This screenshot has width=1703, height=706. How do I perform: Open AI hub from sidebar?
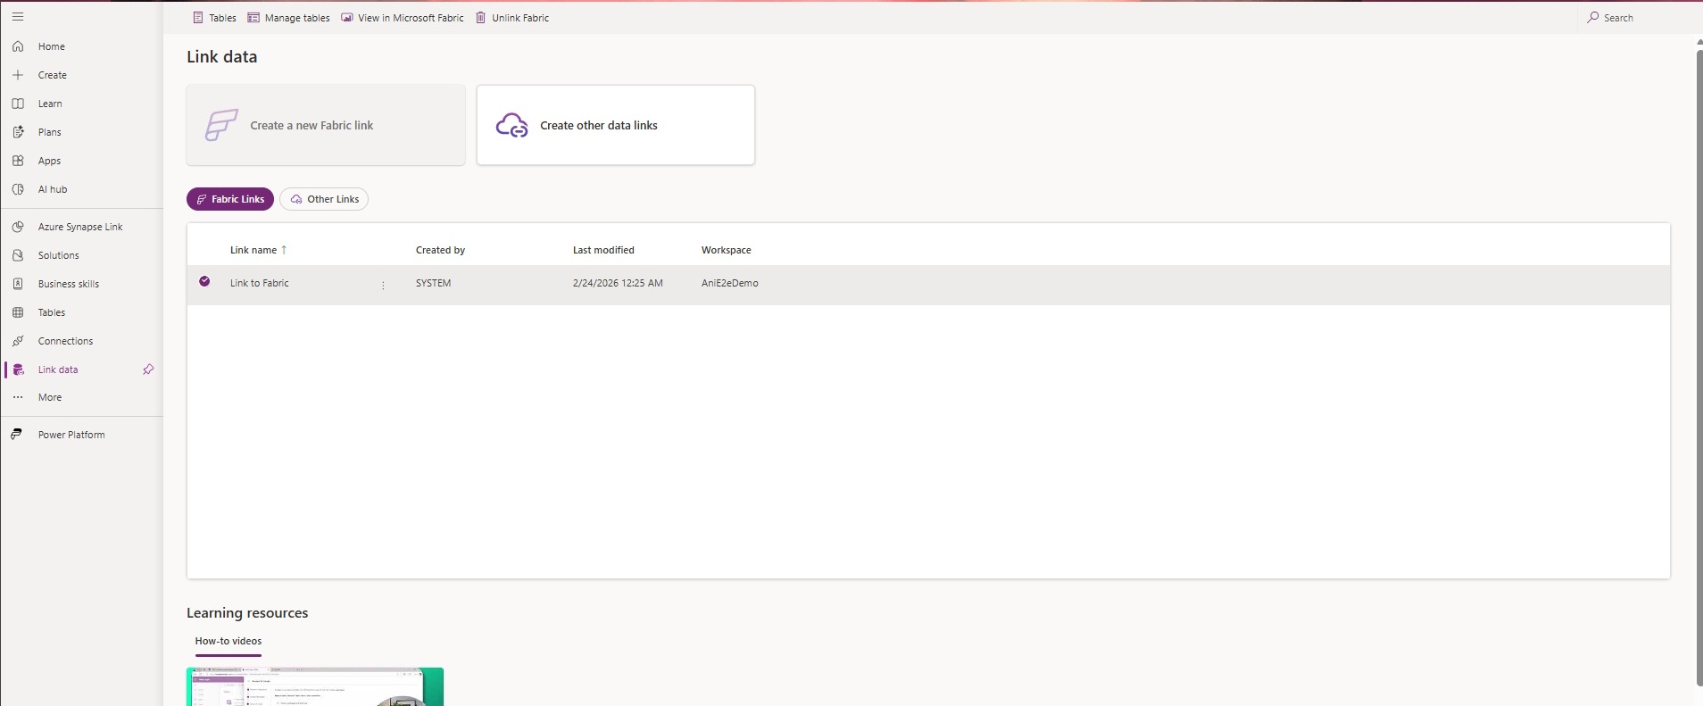53,189
